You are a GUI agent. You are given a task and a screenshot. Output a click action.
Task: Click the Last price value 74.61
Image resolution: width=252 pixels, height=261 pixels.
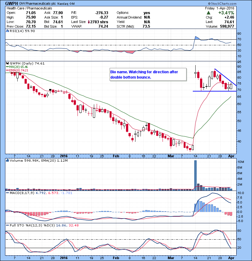(229, 22)
